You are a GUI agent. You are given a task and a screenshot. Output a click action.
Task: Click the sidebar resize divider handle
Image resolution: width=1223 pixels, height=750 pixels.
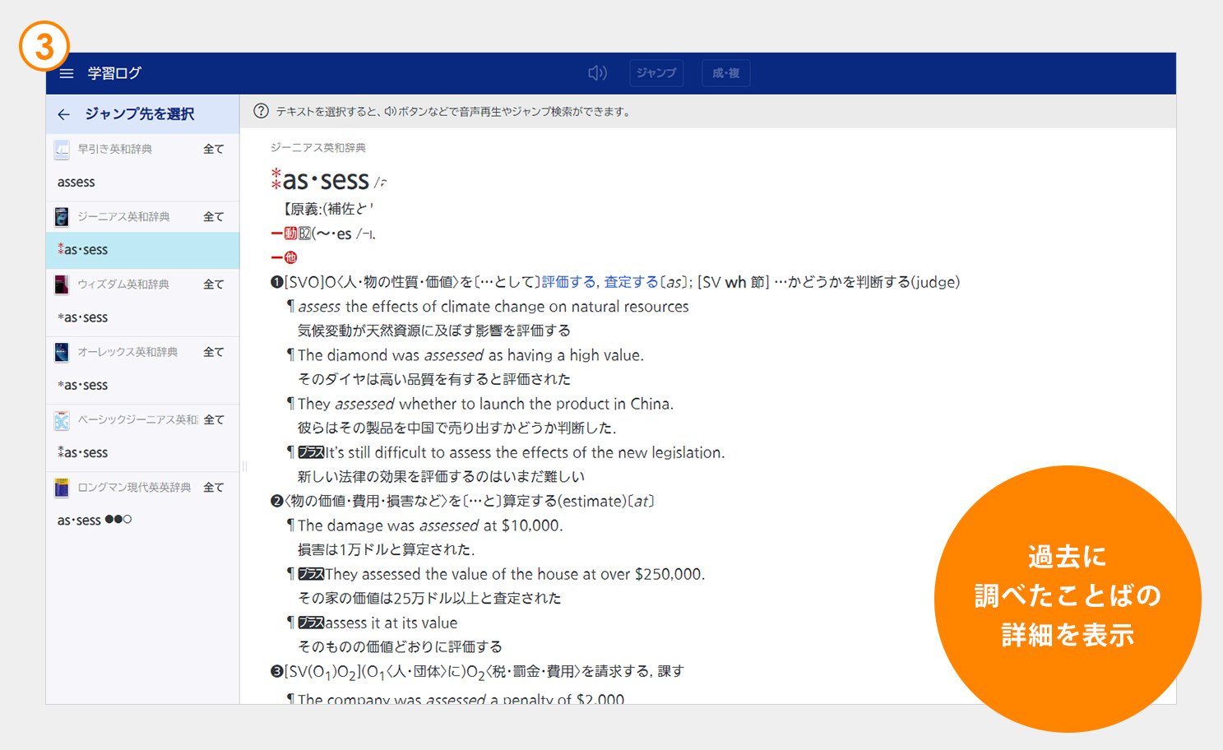(244, 466)
